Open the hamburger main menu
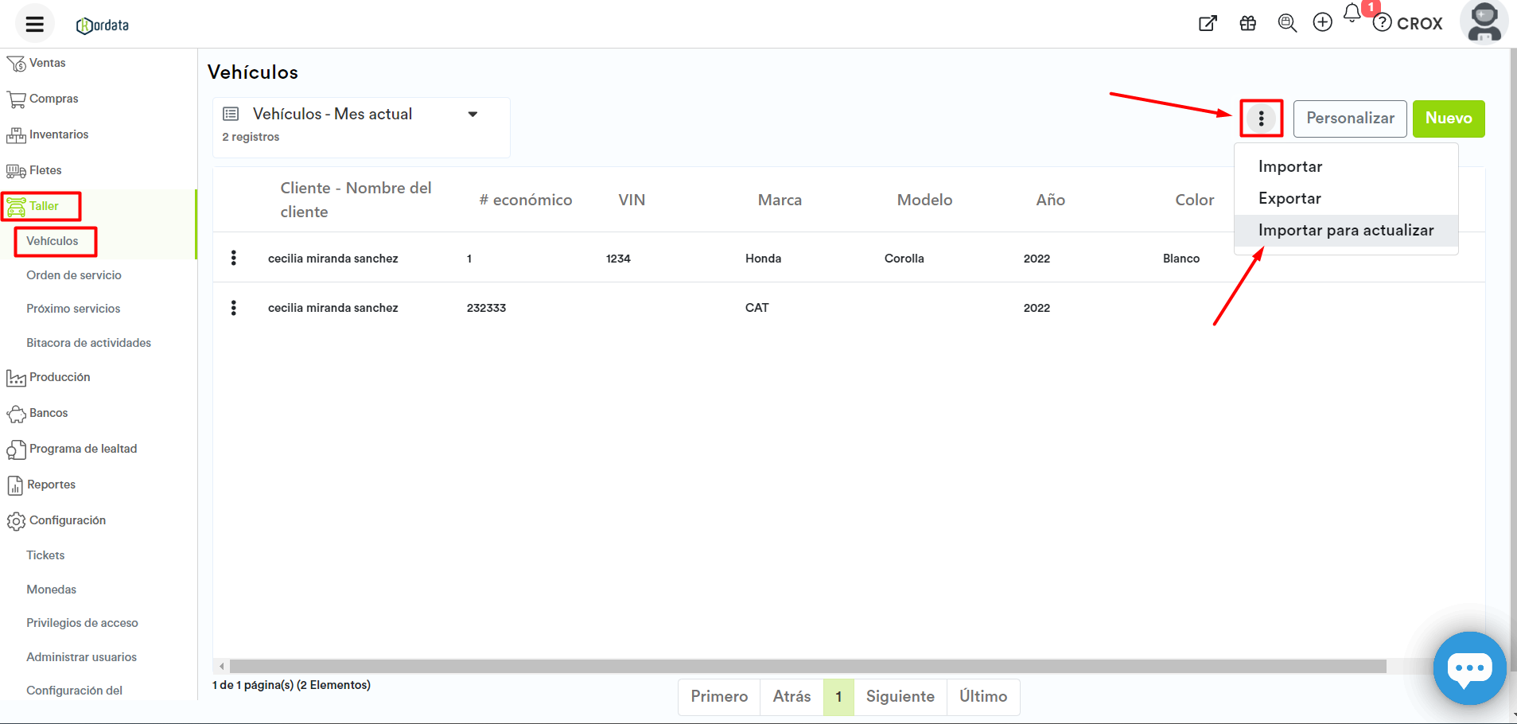The width and height of the screenshot is (1517, 724). pos(34,24)
